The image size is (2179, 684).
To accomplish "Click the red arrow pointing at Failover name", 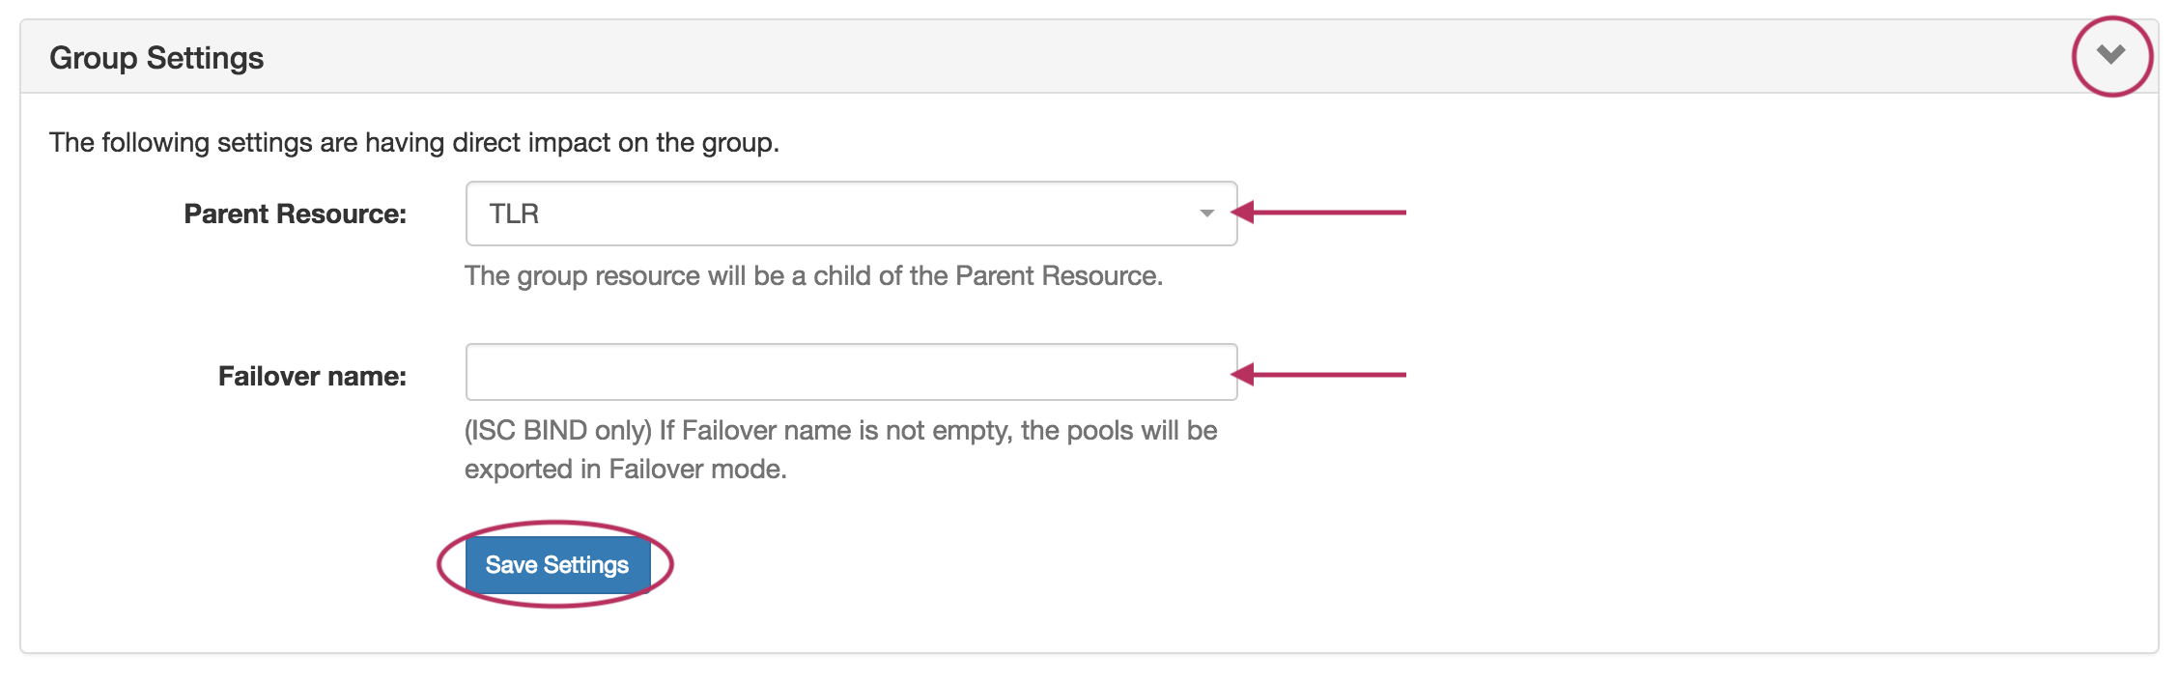I will tap(1321, 375).
